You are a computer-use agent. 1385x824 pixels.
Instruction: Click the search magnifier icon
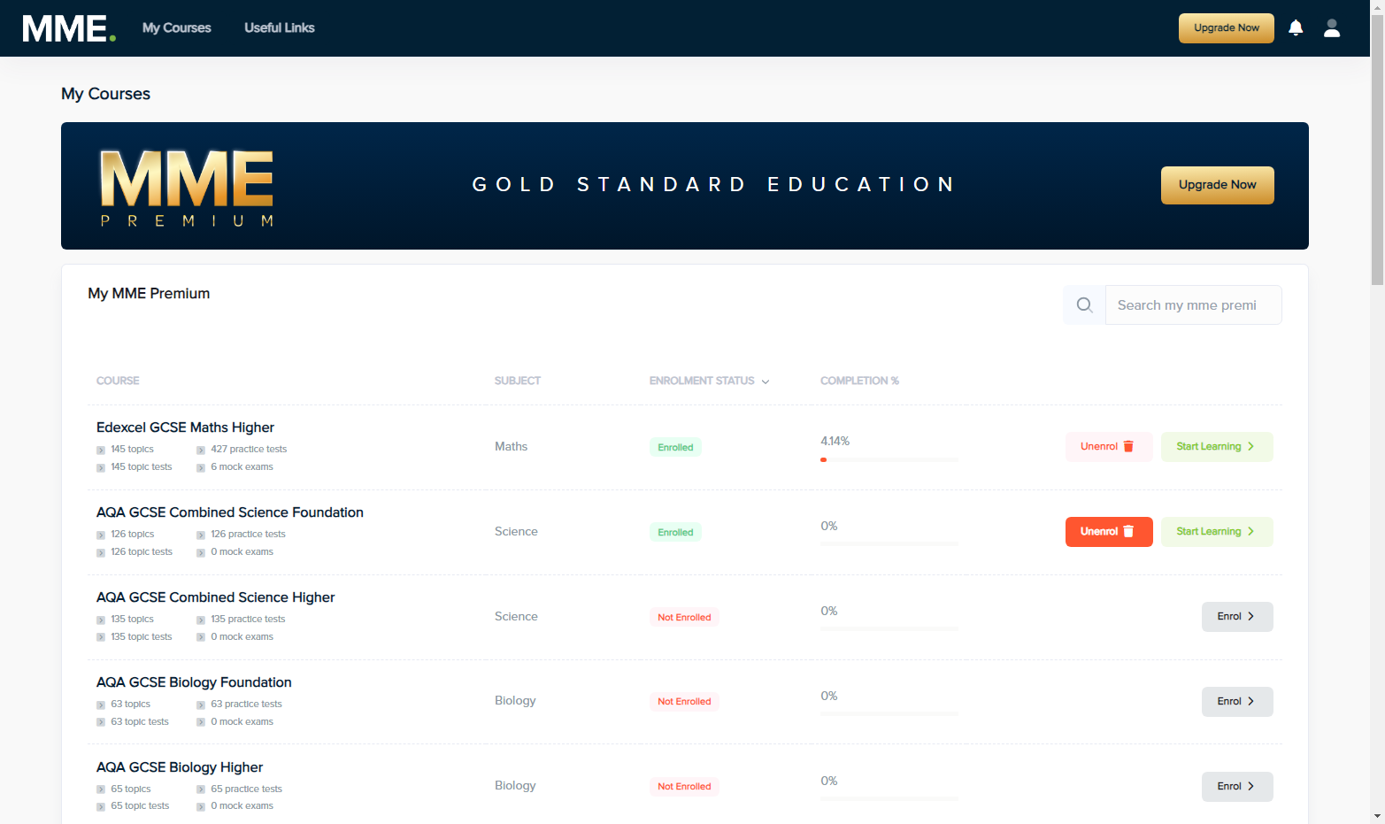[1084, 305]
